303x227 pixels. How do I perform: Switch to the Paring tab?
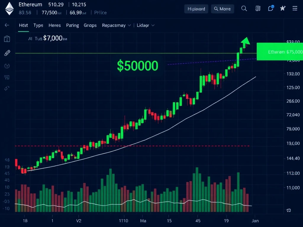(72, 25)
